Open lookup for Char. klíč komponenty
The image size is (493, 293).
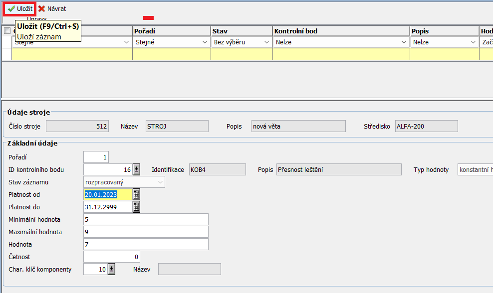(x=111, y=270)
